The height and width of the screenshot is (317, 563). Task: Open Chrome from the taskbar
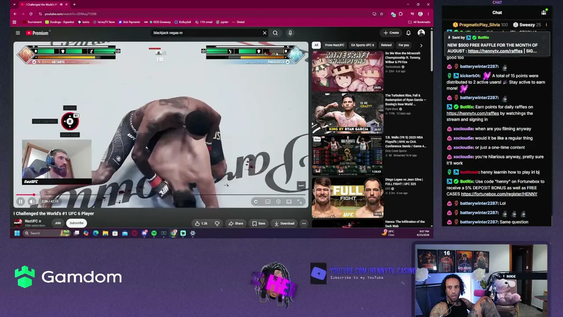pos(173,233)
